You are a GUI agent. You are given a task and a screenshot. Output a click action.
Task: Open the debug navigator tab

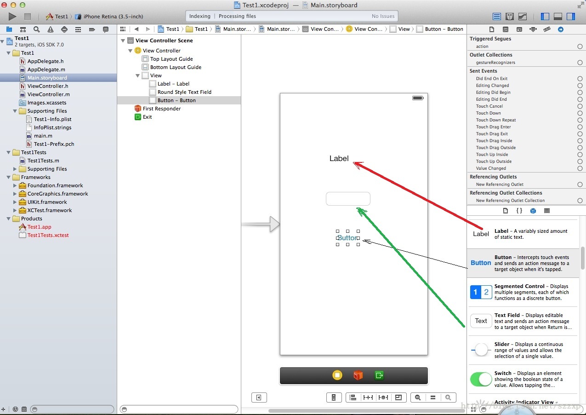78,29
